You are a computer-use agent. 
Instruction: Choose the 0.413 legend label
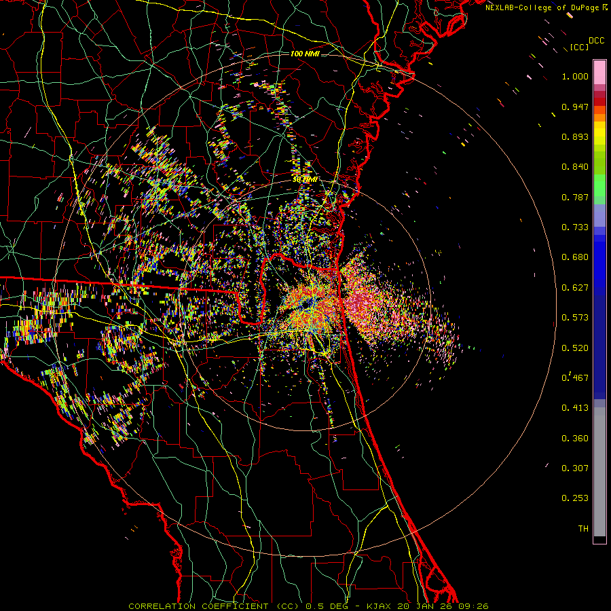point(575,408)
